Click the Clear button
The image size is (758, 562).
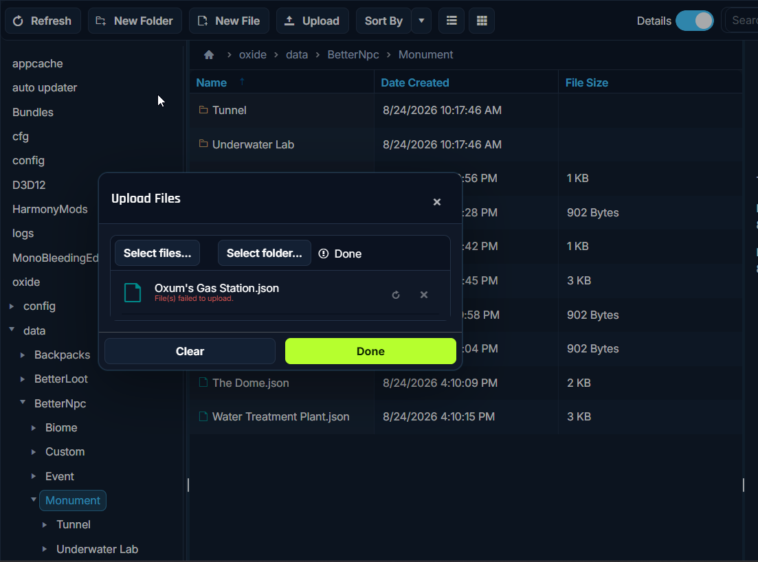190,351
